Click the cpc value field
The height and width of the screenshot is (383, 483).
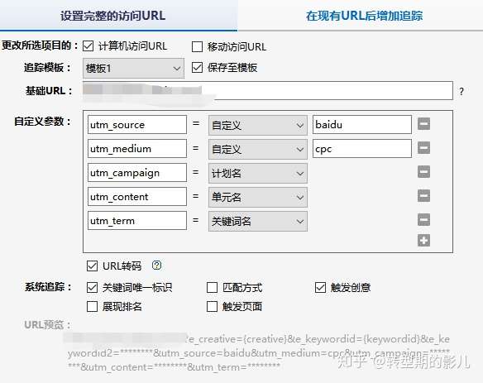tap(362, 149)
